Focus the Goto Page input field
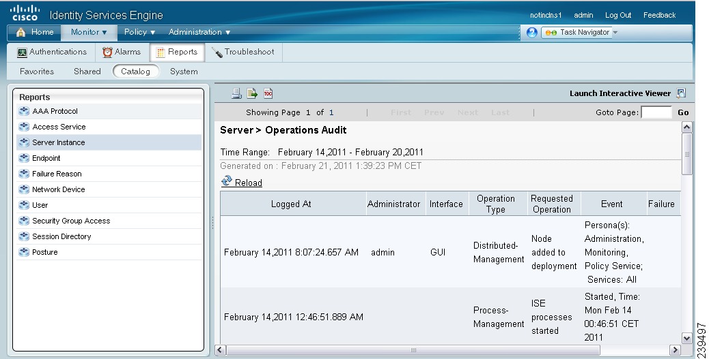 [x=656, y=112]
